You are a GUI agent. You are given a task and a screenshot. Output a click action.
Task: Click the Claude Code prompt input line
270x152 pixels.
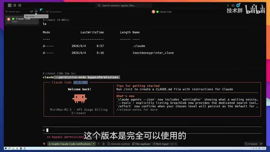coord(152,130)
